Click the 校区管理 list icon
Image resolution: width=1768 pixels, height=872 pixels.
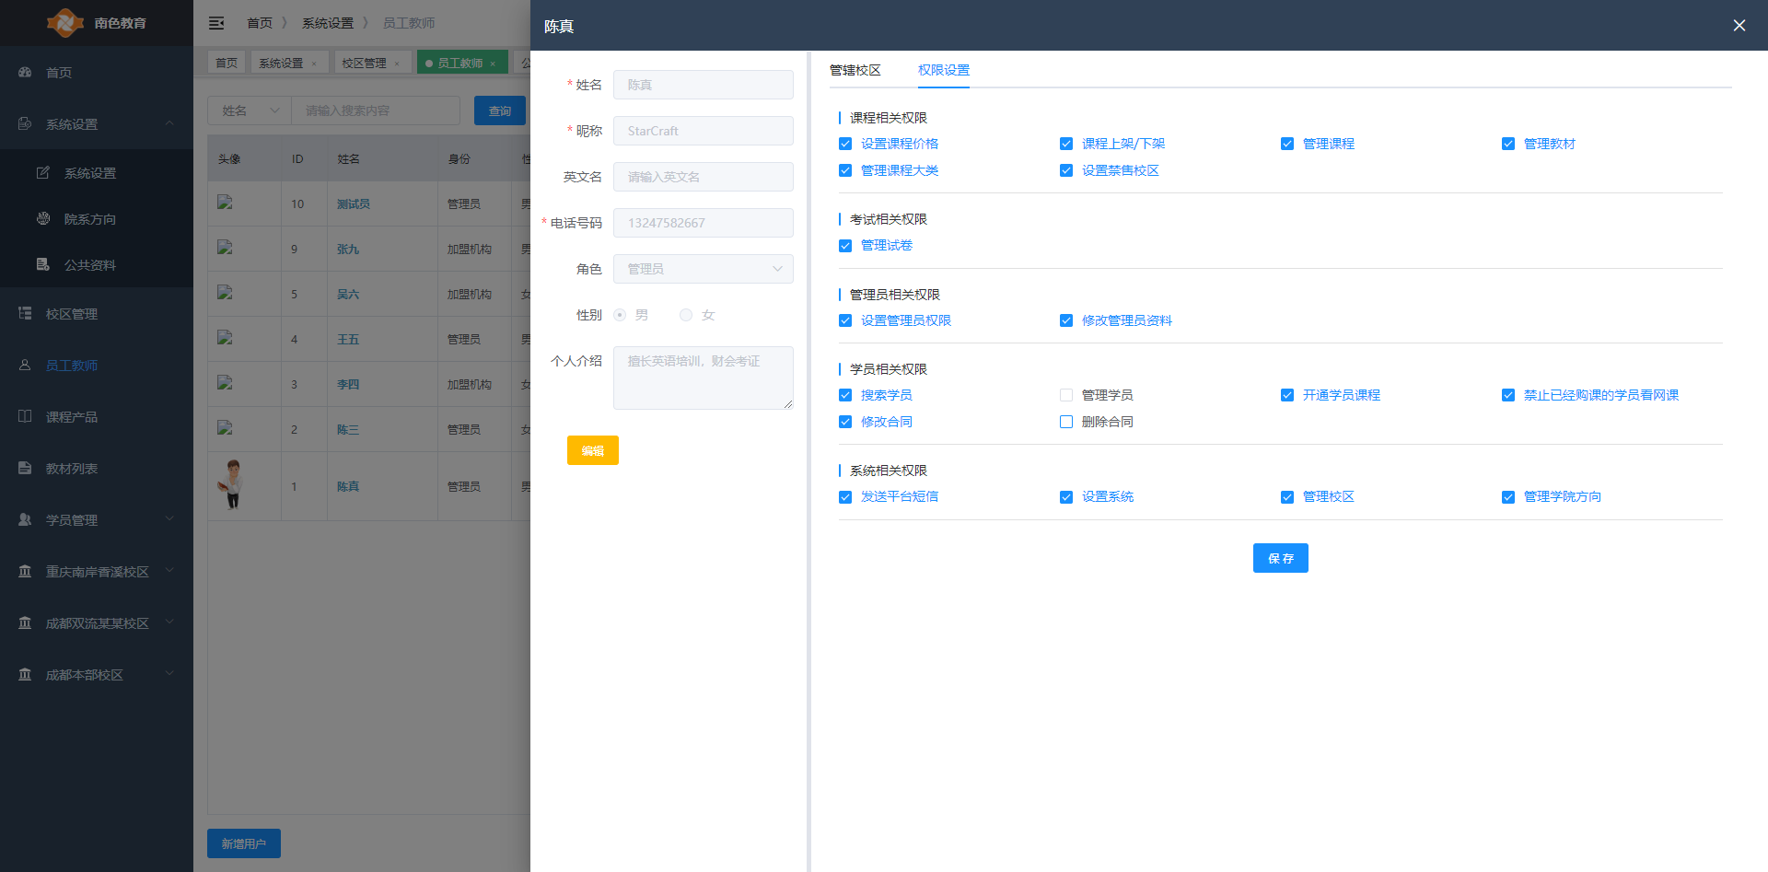(x=25, y=313)
